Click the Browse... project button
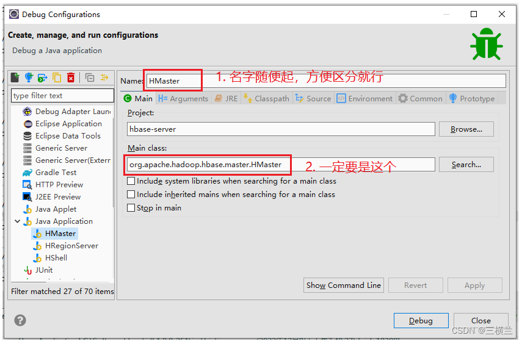Image resolution: width=522 pixels, height=341 pixels. (466, 129)
